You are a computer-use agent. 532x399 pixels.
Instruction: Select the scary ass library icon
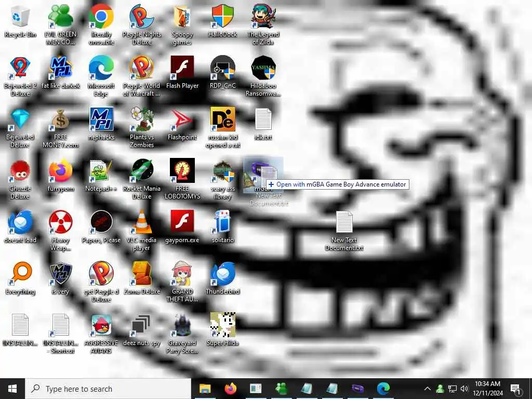(222, 171)
